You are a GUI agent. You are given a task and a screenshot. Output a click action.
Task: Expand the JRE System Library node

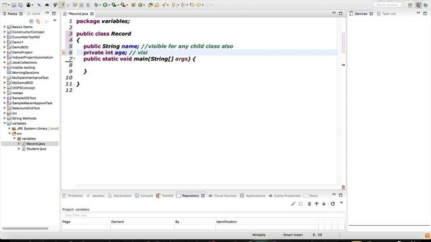[x=9, y=128]
